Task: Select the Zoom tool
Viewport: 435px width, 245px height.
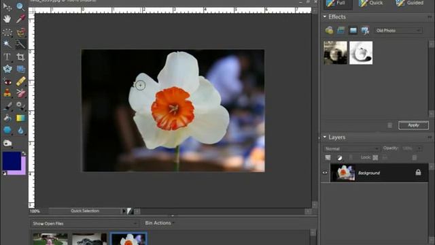Action: click(20, 7)
